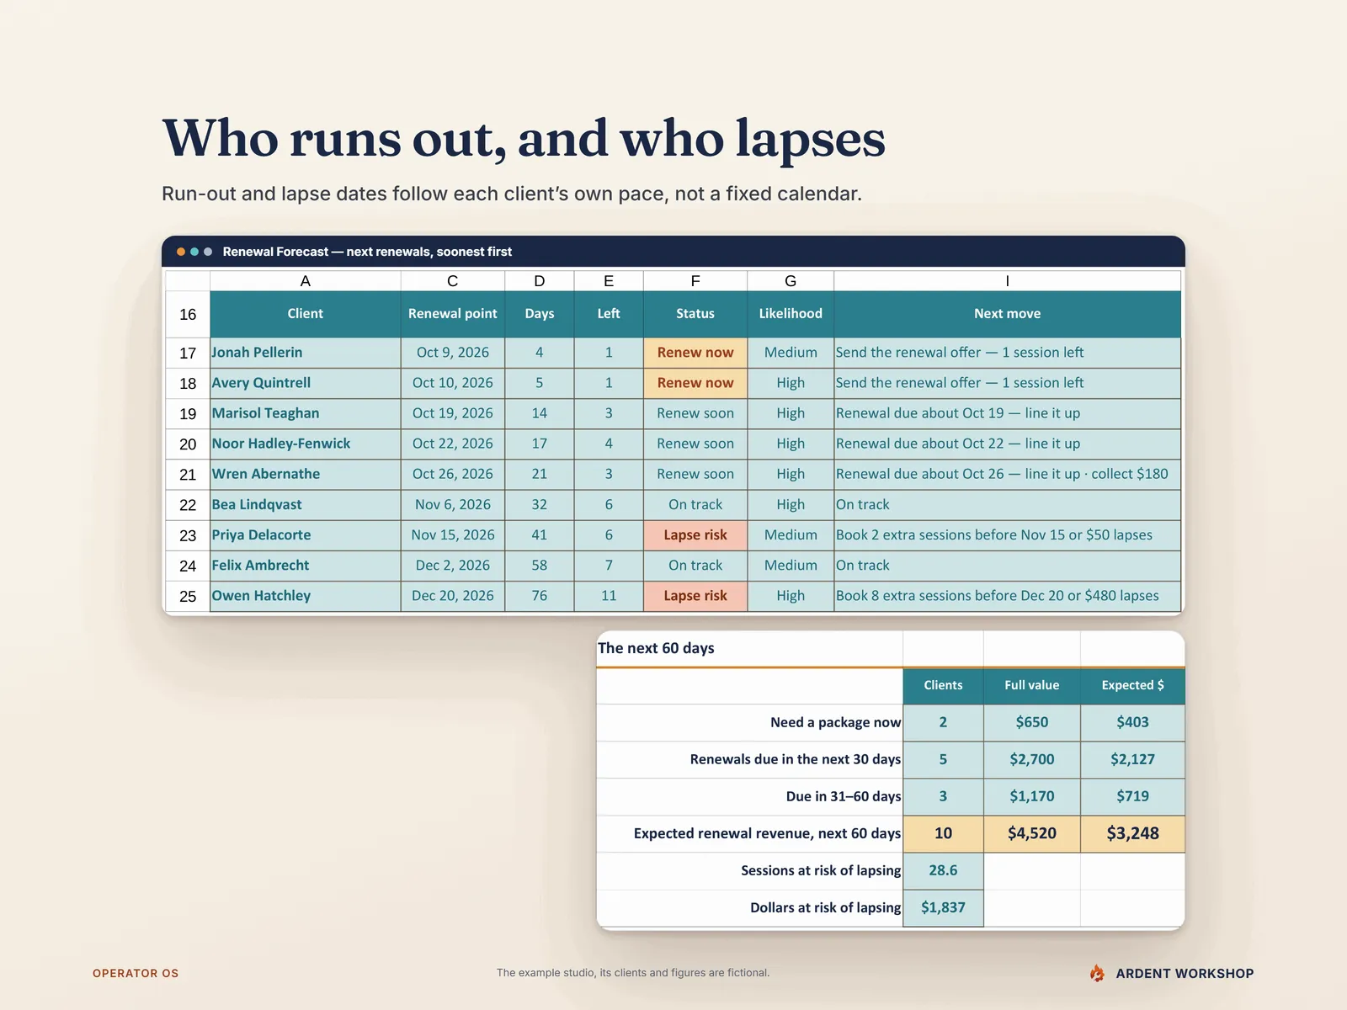This screenshot has width=1347, height=1010.
Task: Click the Expected $ summary header
Action: click(x=1132, y=685)
